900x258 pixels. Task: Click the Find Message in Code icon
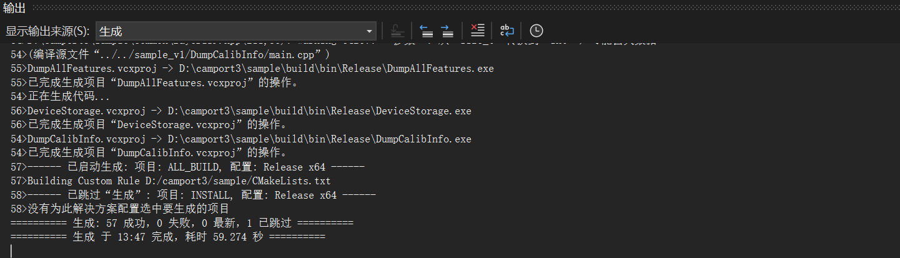397,31
